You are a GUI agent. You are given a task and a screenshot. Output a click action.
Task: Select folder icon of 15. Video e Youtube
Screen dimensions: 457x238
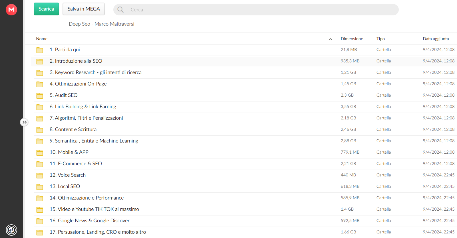click(40, 210)
